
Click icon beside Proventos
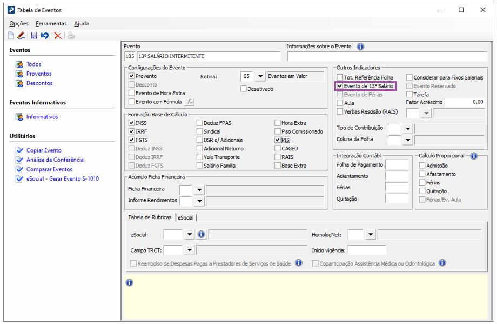point(19,74)
